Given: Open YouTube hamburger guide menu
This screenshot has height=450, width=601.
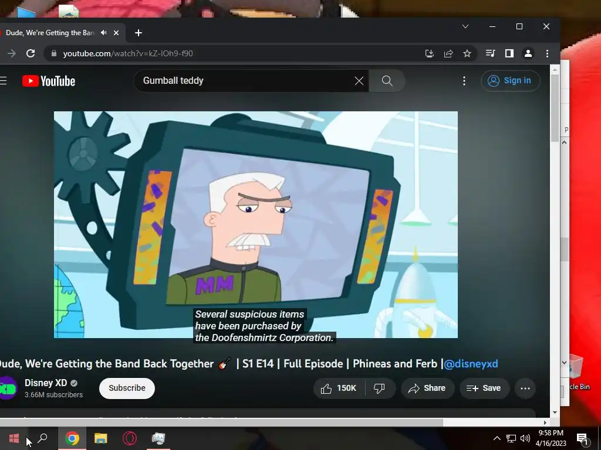Looking at the screenshot, I should click(x=4, y=81).
